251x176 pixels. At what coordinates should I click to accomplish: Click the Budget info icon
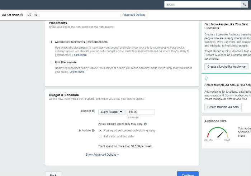point(93,112)
